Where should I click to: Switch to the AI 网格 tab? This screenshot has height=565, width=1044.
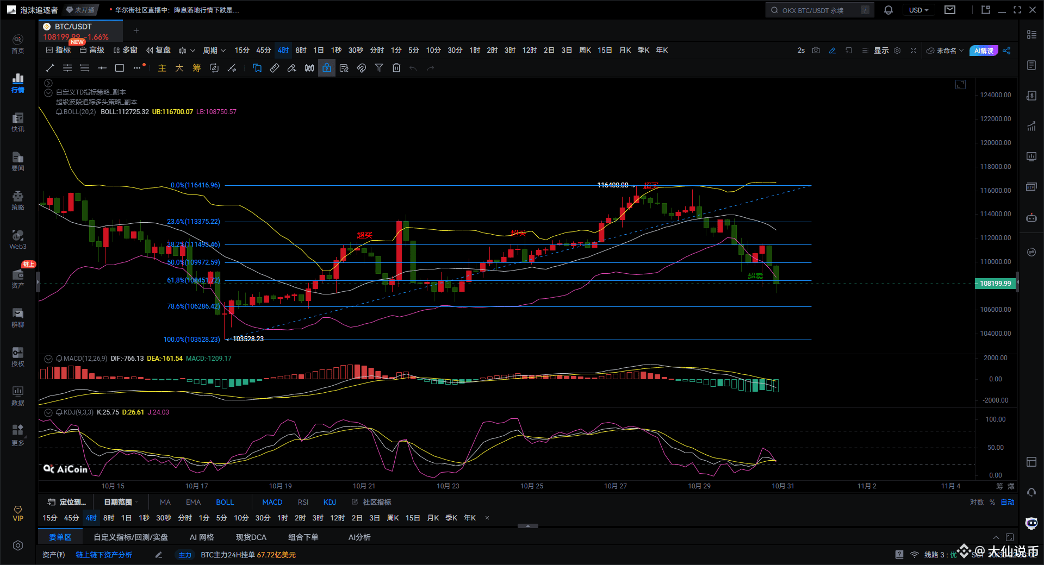point(201,537)
